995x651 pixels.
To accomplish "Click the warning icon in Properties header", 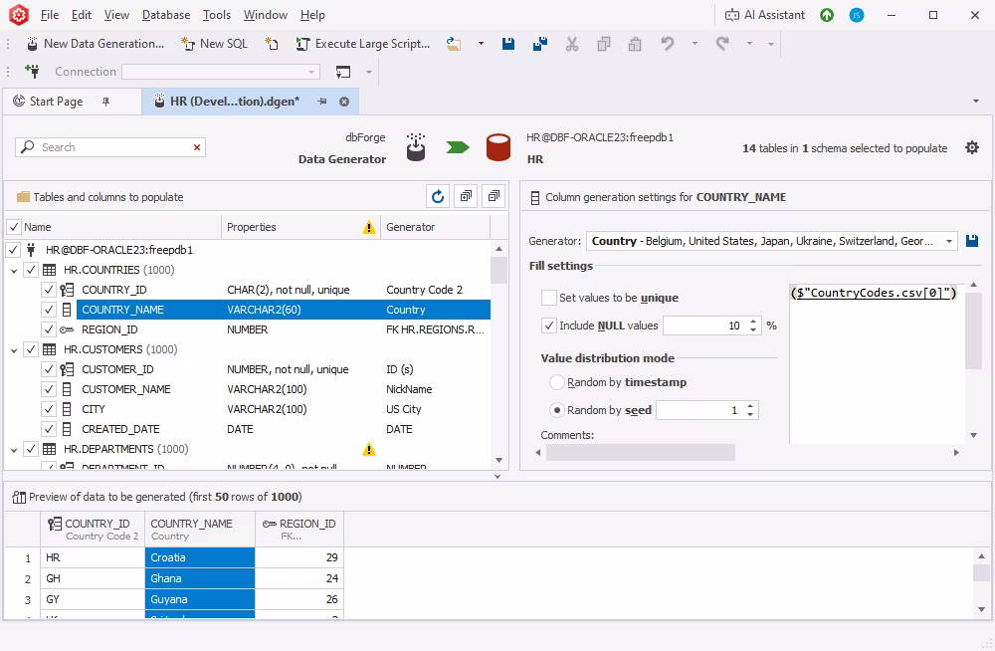I will [369, 227].
